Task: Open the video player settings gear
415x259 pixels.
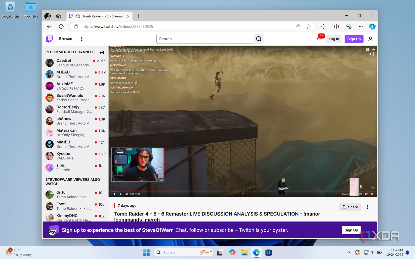Action: [366, 194]
